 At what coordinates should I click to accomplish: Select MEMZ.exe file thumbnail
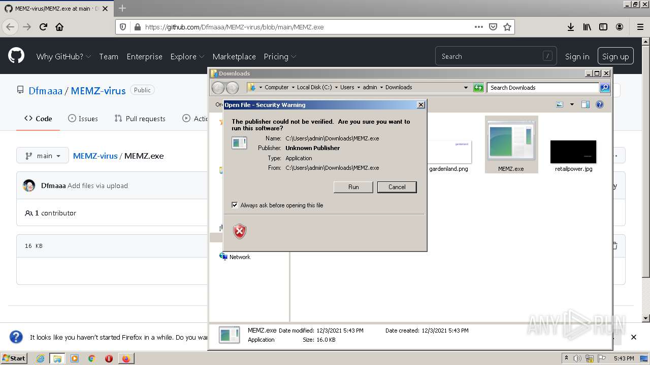(511, 144)
